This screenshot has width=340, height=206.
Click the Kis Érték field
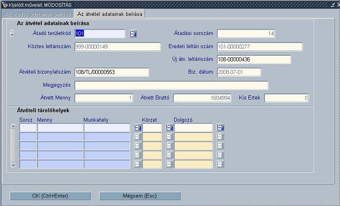(x=287, y=98)
